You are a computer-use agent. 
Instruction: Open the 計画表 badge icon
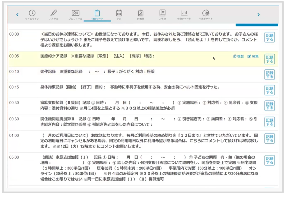tap(141, 13)
